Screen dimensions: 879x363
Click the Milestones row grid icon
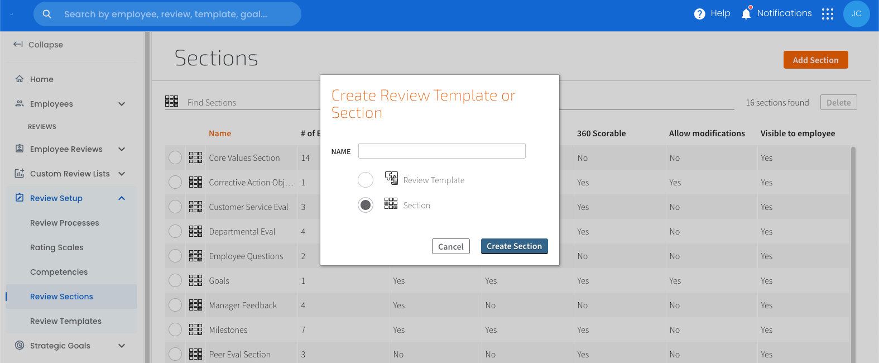click(x=195, y=329)
